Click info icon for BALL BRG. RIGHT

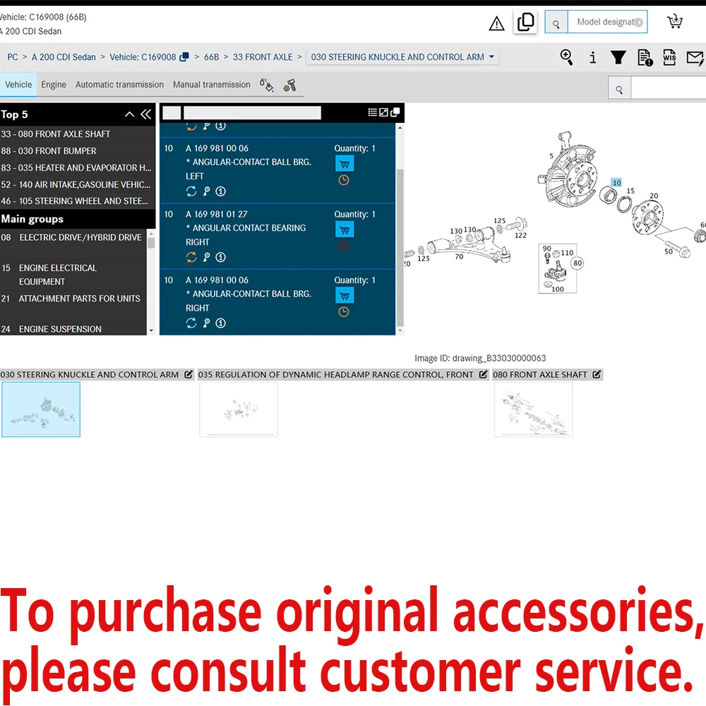pos(220,323)
